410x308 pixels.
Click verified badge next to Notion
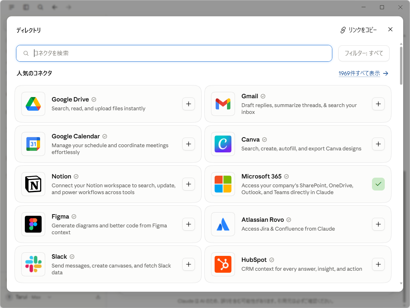76,176
